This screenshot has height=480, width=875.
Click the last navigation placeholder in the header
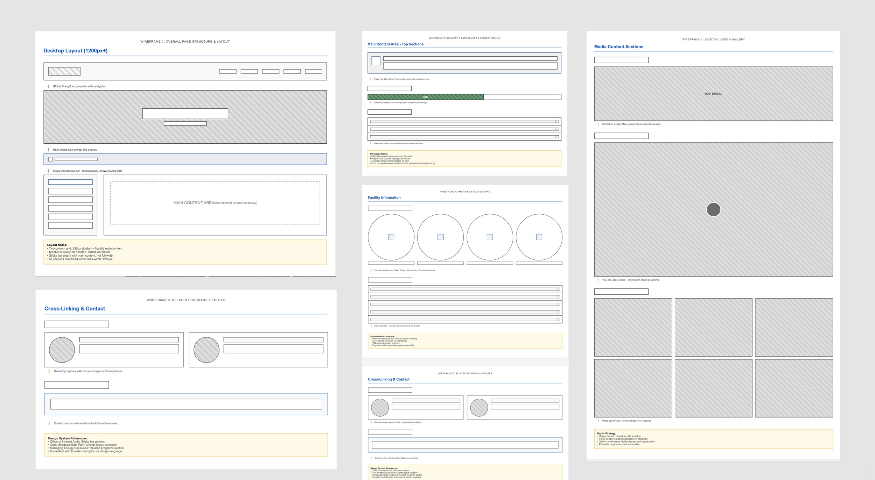(x=313, y=71)
